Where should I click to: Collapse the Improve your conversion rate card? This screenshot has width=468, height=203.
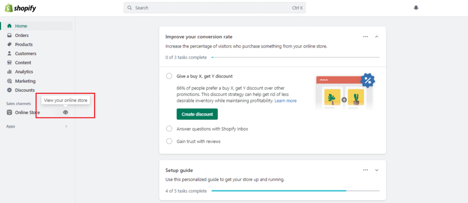pyautogui.click(x=377, y=37)
